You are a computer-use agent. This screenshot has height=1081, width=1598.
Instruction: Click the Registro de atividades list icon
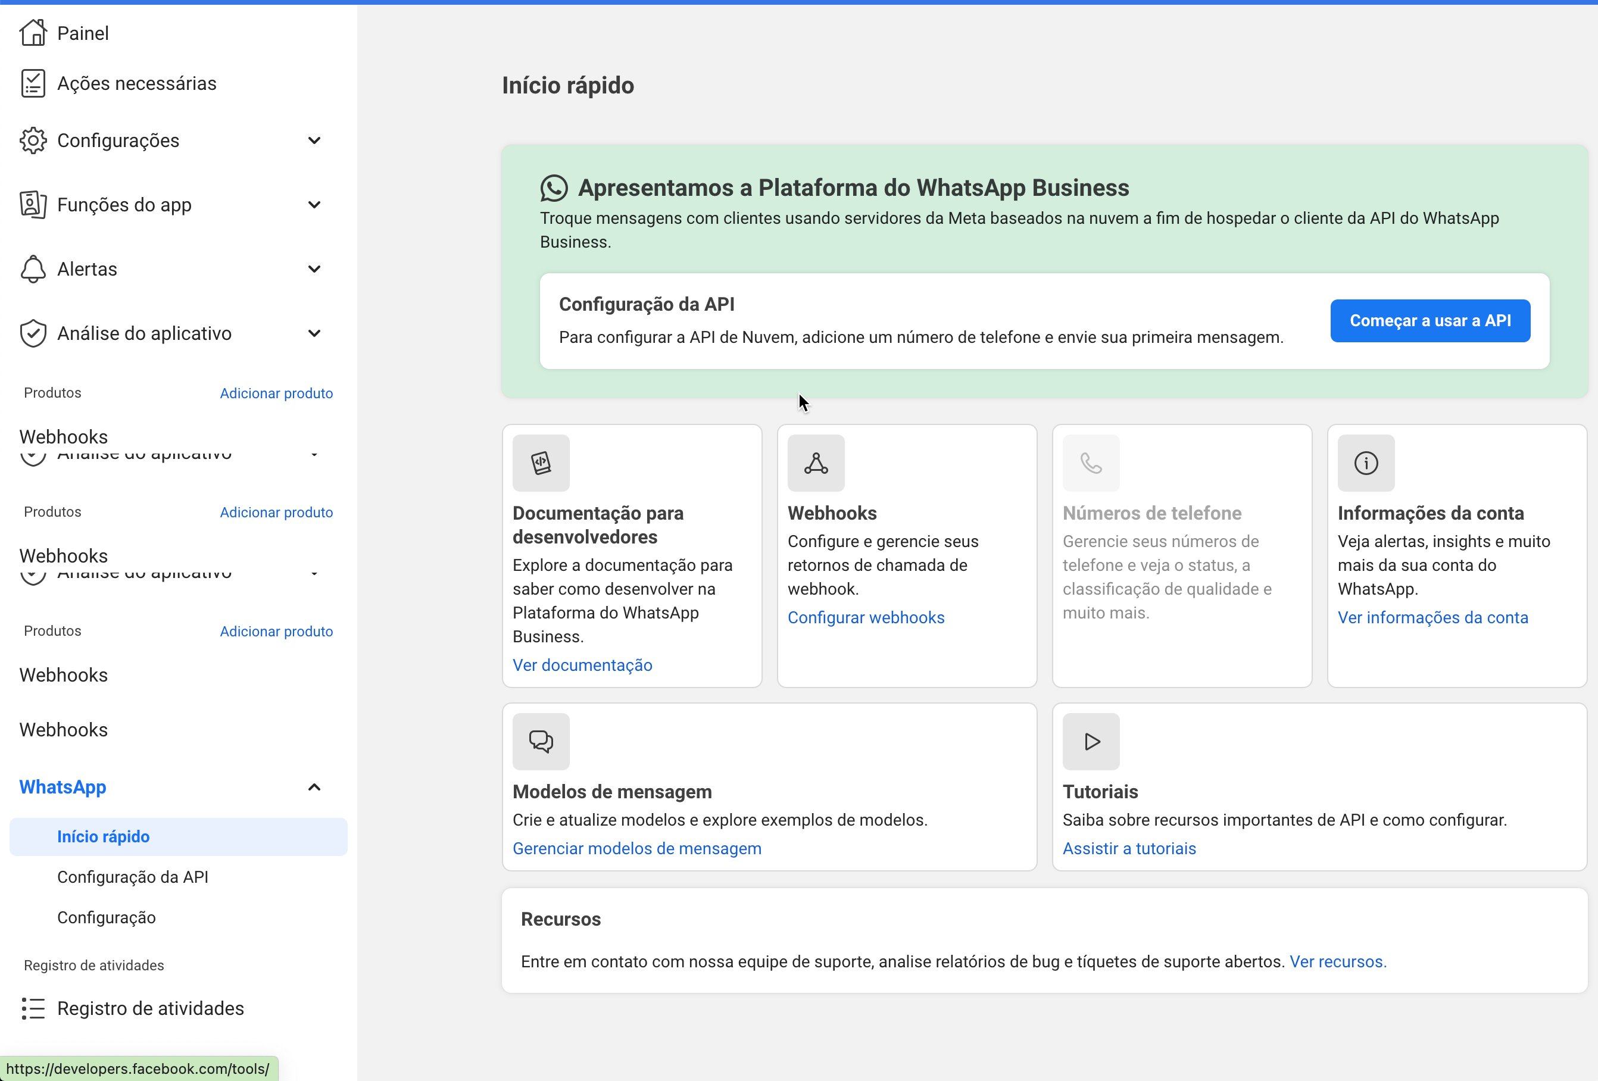(x=32, y=1008)
